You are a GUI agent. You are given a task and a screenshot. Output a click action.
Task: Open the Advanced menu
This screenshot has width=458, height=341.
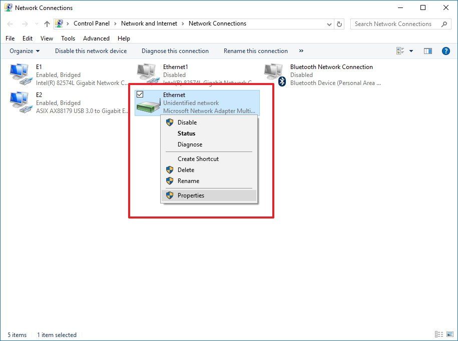96,38
